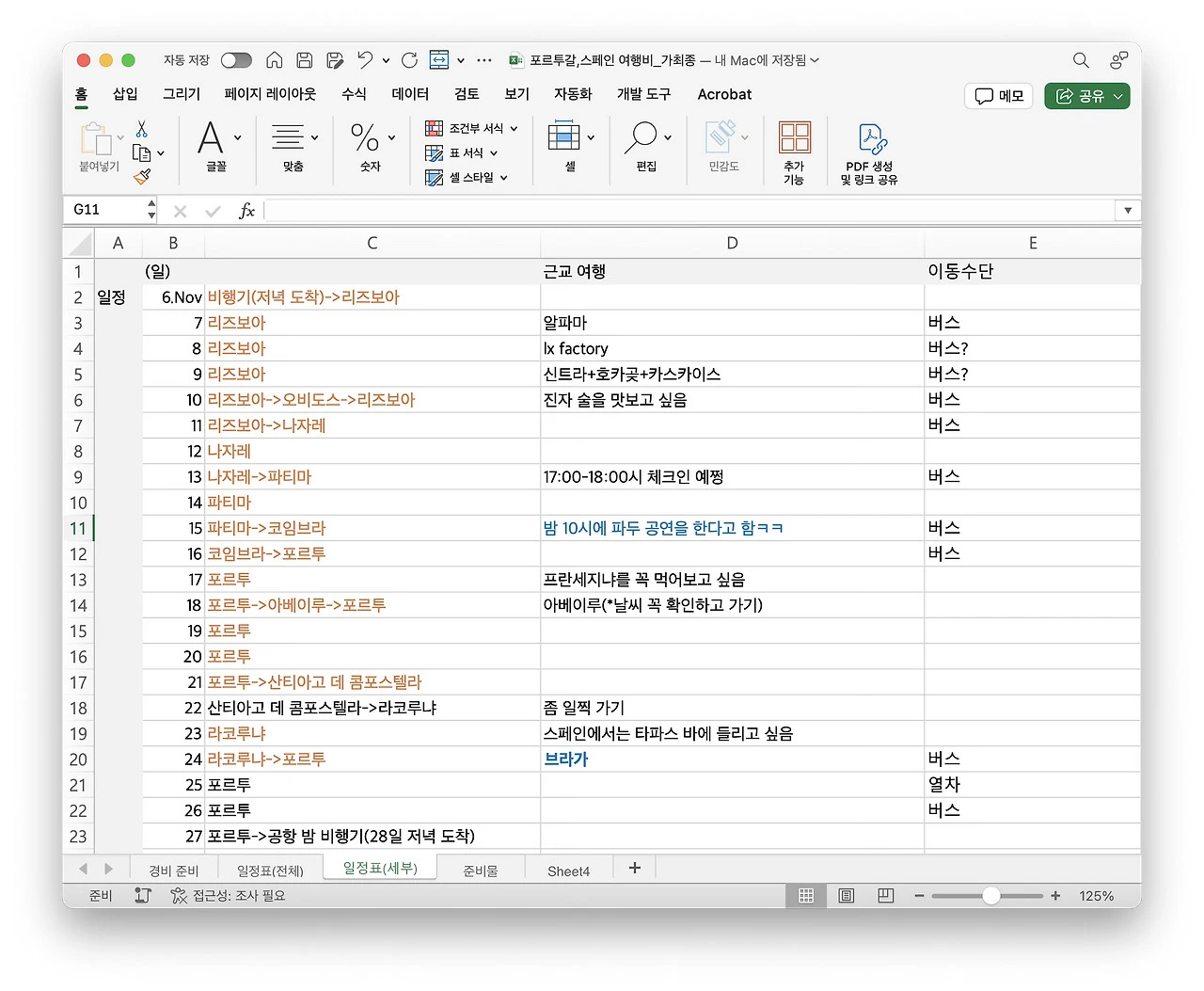Viewport: 1204px width, 991px height.
Task: Switch to the 삽입 ribbon tab
Action: [x=125, y=94]
